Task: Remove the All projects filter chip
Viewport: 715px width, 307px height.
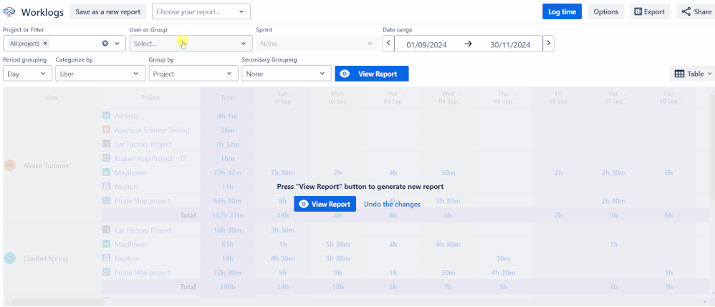Action: coord(46,44)
